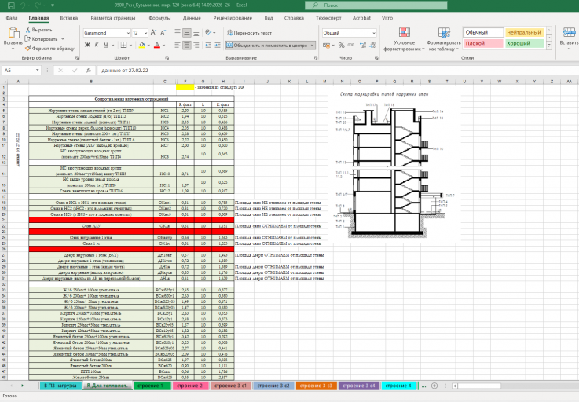Apply percent style format
The width and height of the screenshot is (579, 402).
click(342, 45)
